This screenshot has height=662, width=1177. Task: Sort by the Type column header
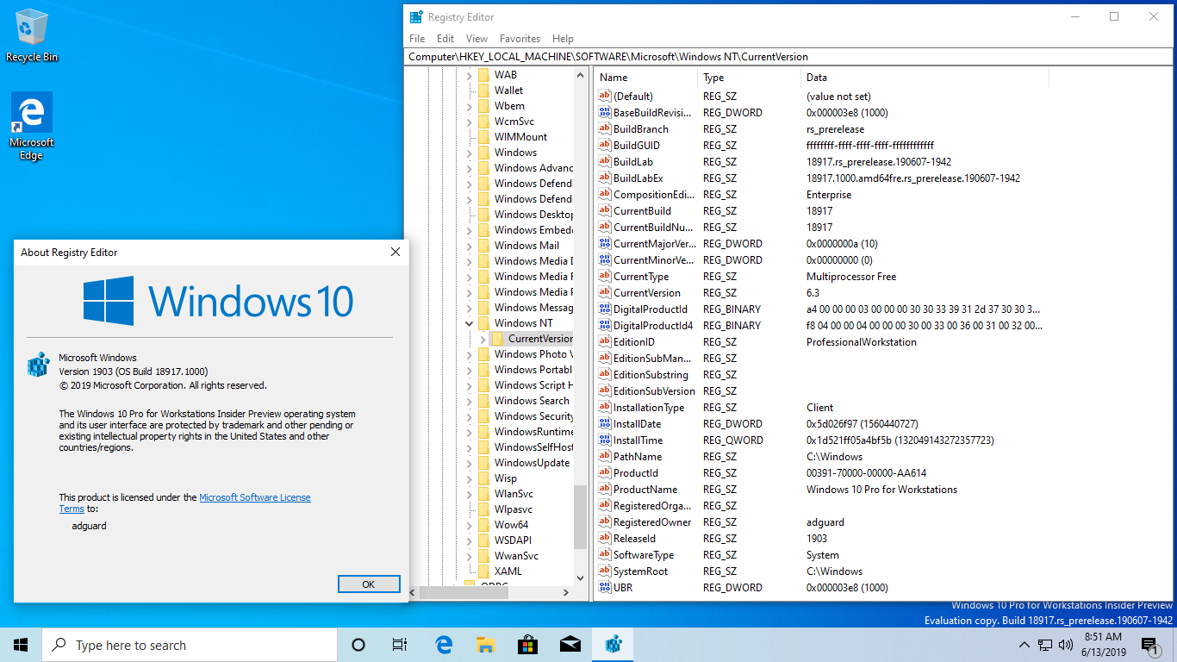point(750,78)
